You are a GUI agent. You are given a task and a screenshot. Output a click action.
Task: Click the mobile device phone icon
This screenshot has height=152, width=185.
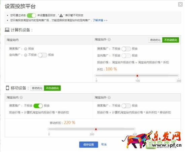coord(7,88)
